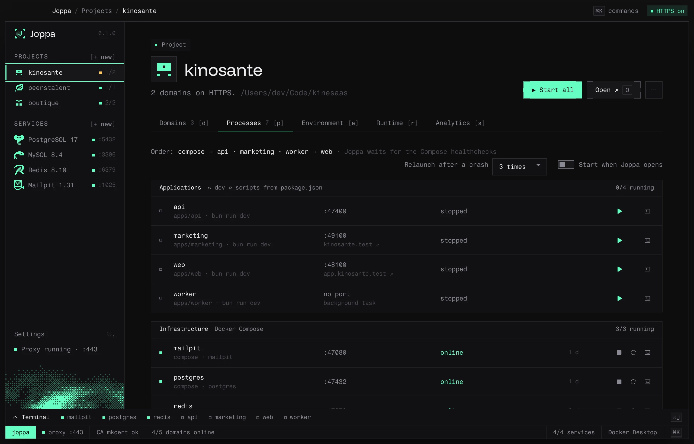Select the peerstalent project row
694x444 pixels.
(x=65, y=88)
